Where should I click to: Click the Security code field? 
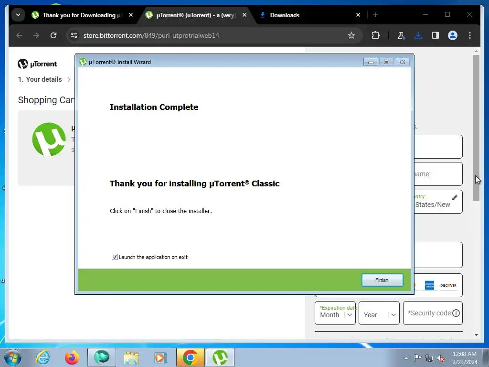coord(433,313)
